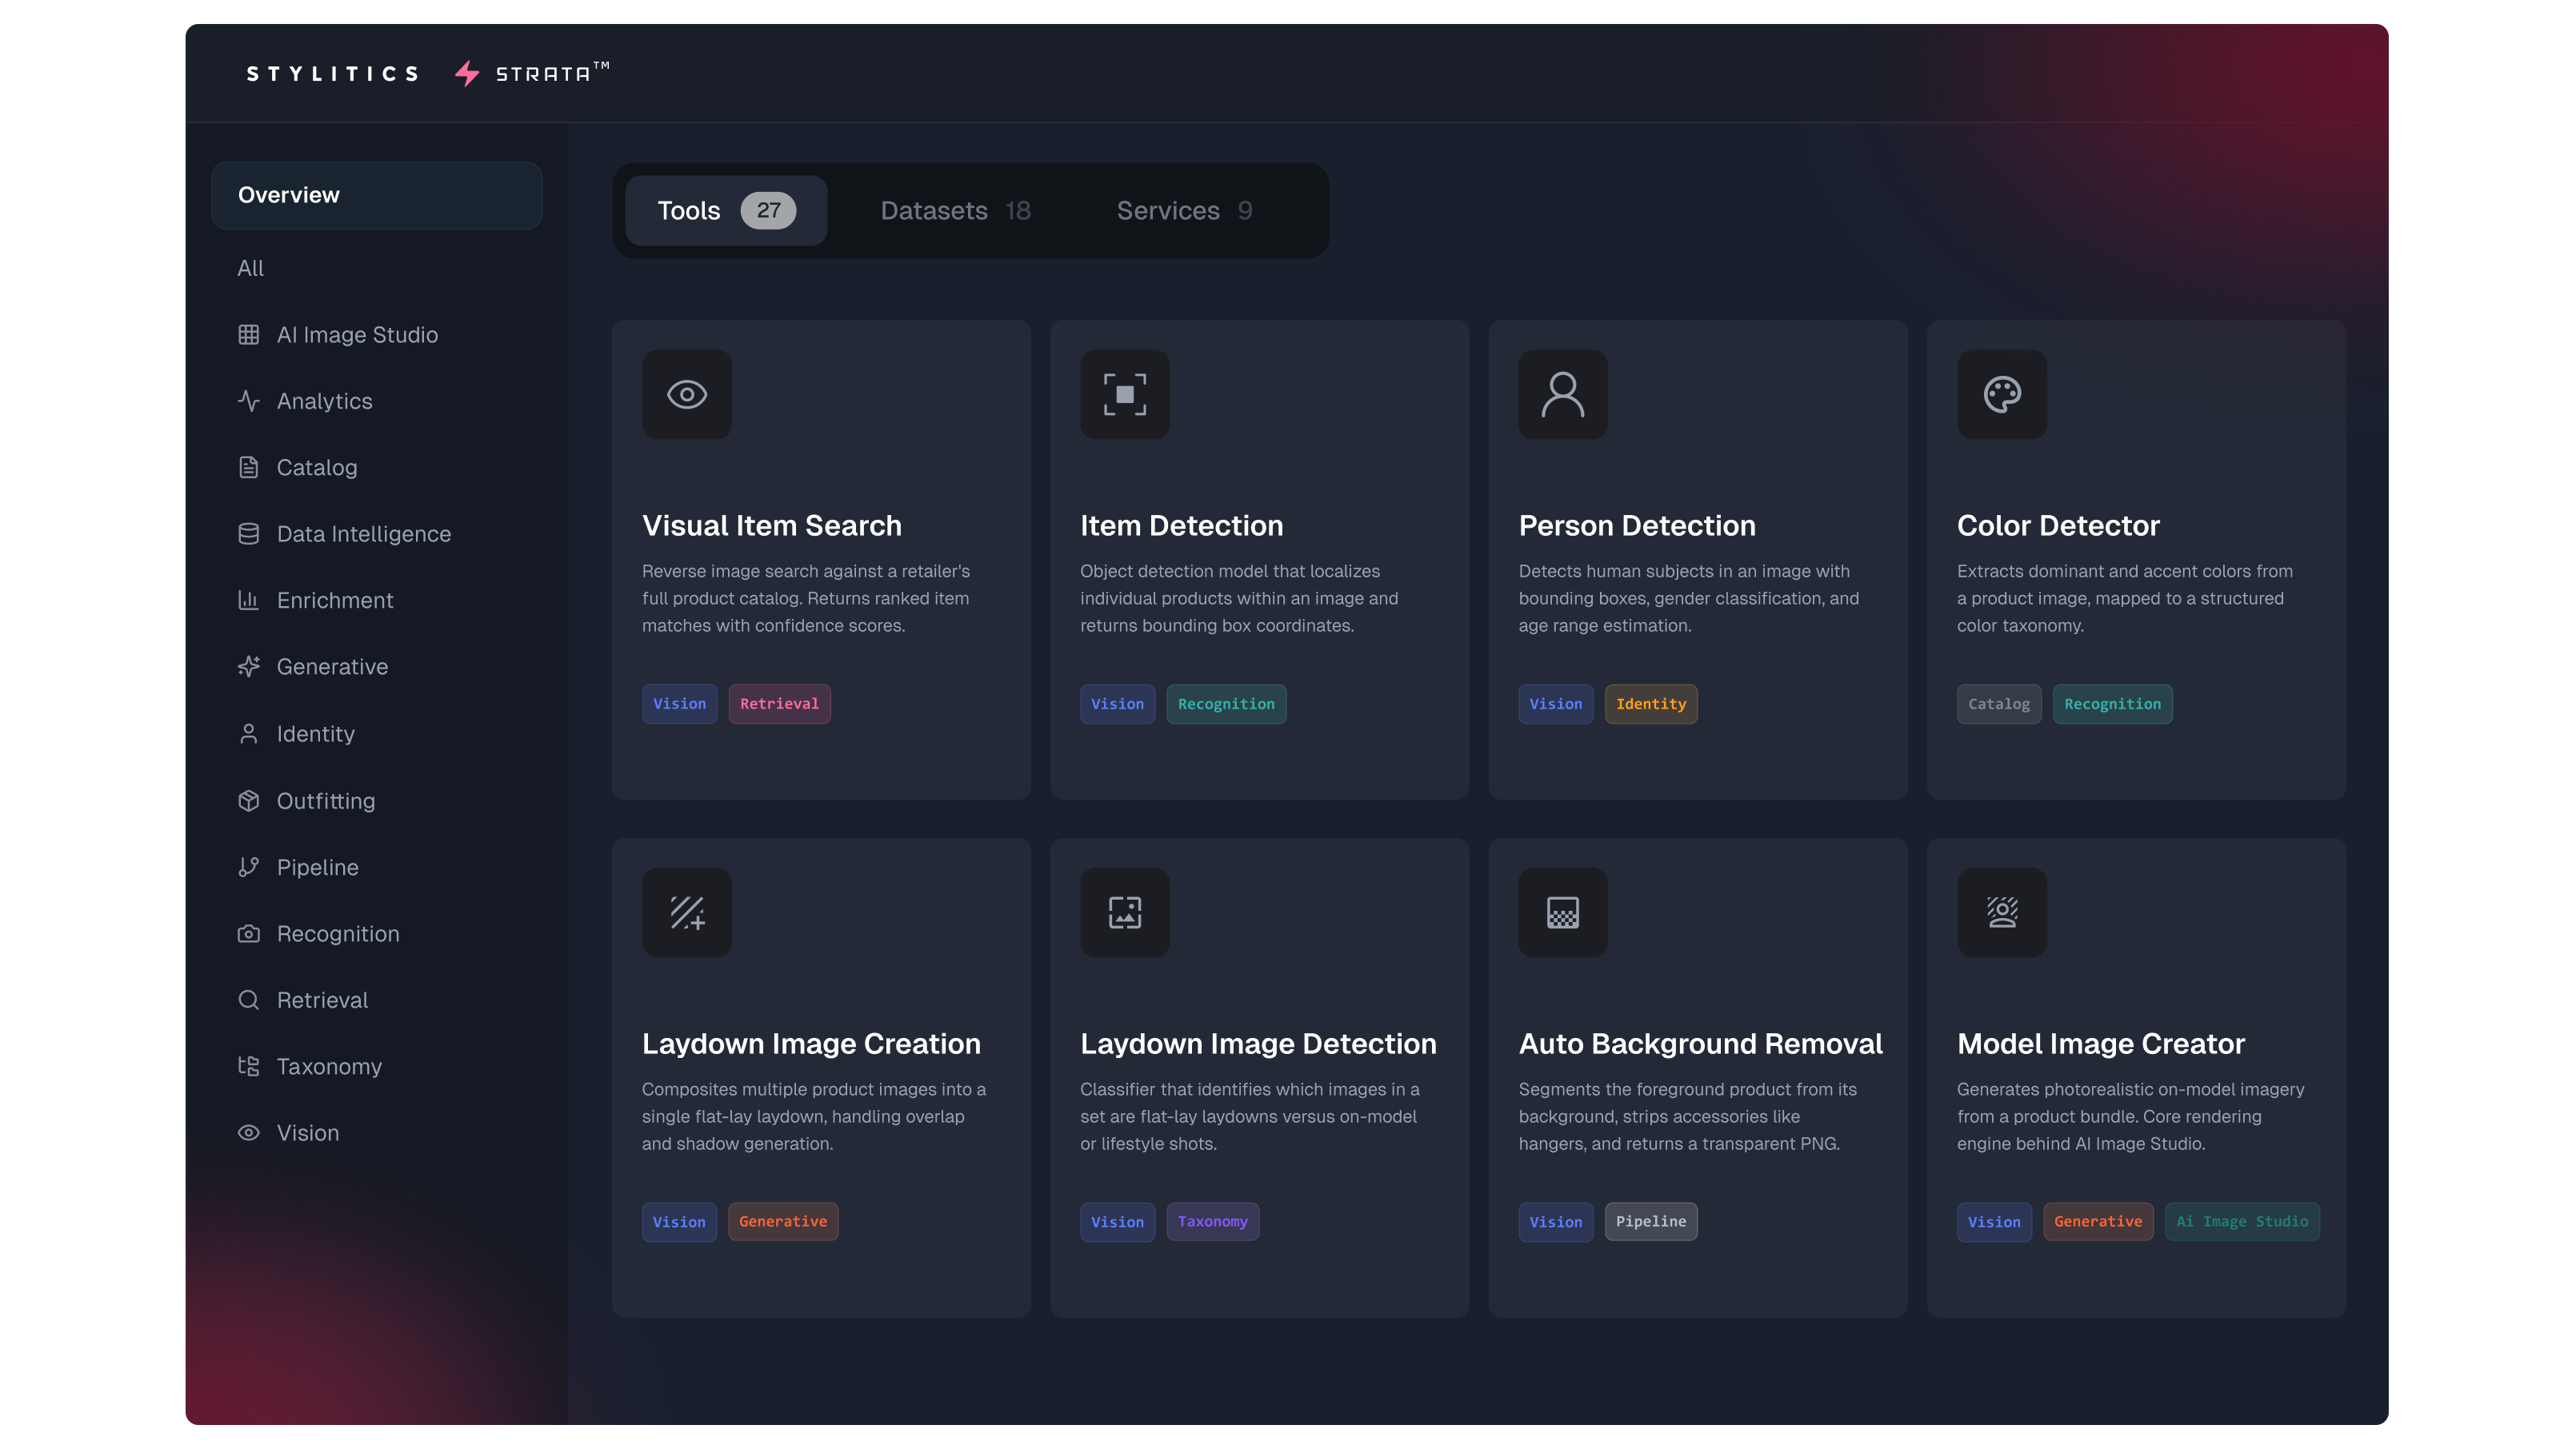The height and width of the screenshot is (1449, 2576).
Task: Click the Retrieval tag on Visual Item Search
Action: 778,704
